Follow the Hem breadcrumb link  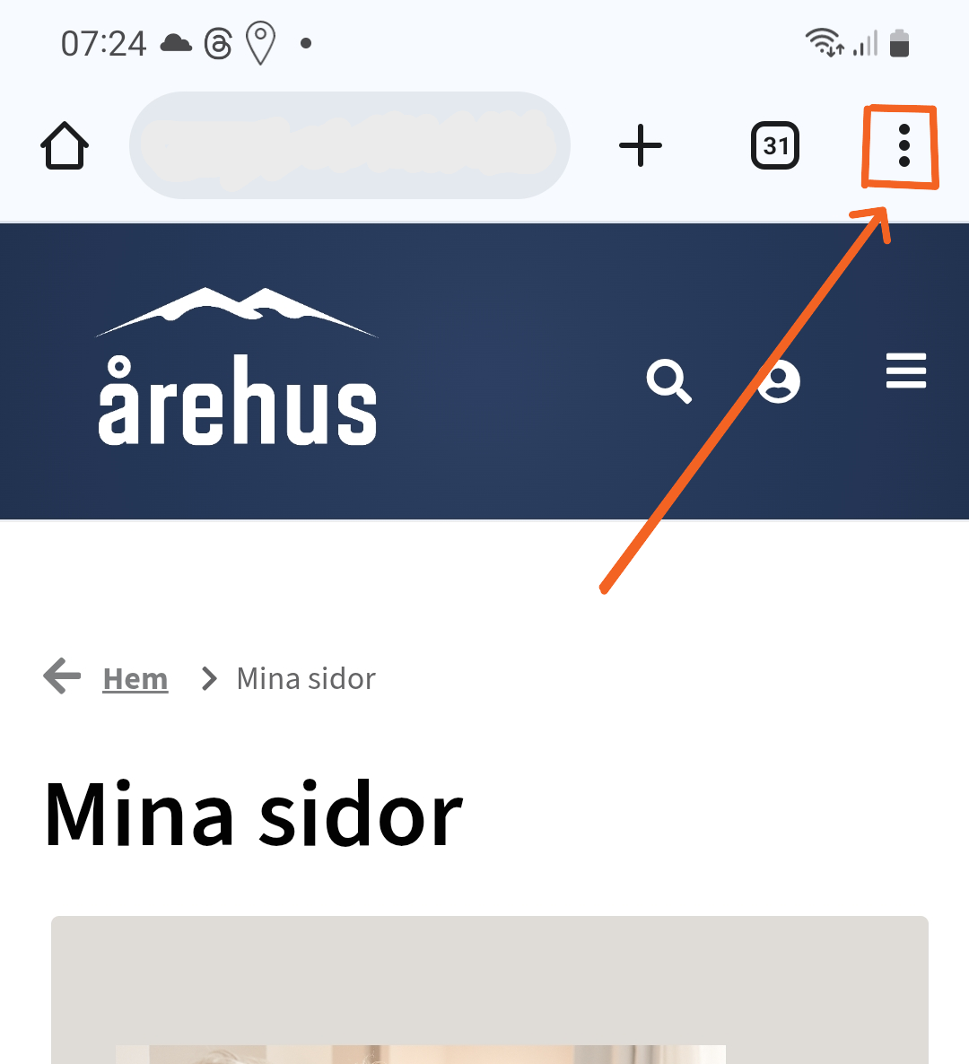(135, 678)
